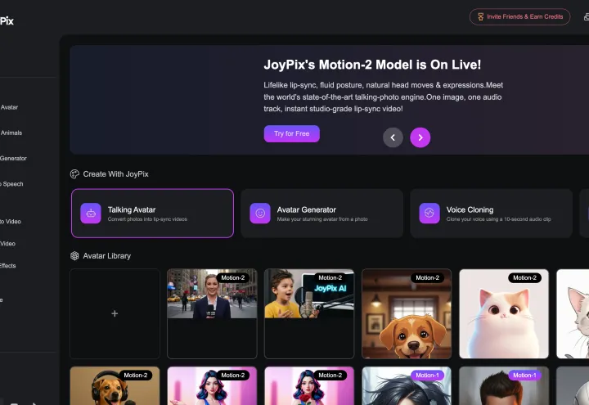Viewport: 589px width, 405px height.
Task: Select the dog wearing headphones avatar
Action: pyautogui.click(x=115, y=386)
